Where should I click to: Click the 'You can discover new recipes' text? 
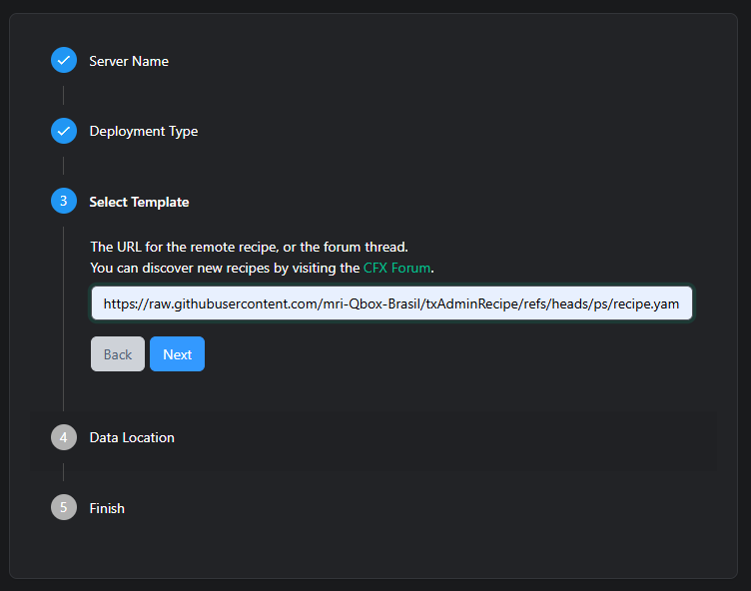tap(224, 268)
